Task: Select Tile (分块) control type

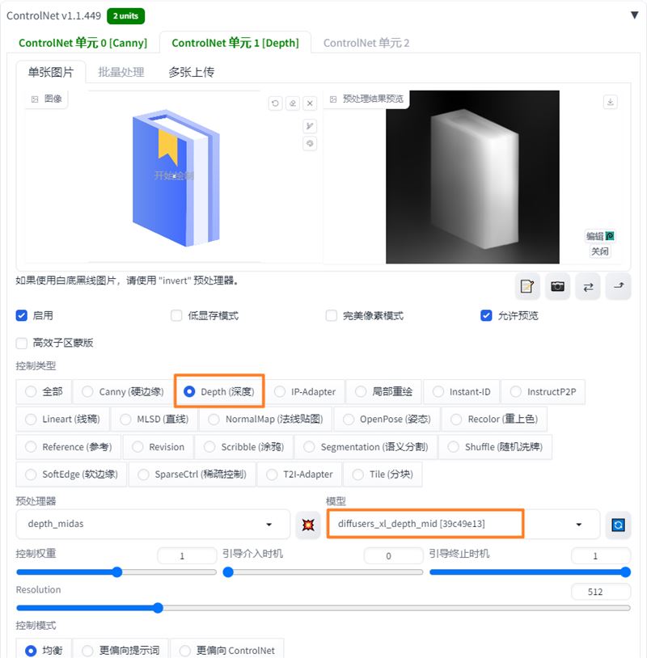Action: point(383,475)
